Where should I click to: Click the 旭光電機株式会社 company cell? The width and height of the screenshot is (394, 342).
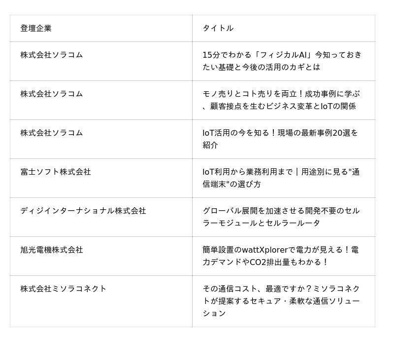tap(52, 250)
